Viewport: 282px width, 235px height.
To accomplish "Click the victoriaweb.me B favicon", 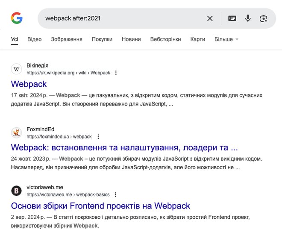I will (16, 191).
